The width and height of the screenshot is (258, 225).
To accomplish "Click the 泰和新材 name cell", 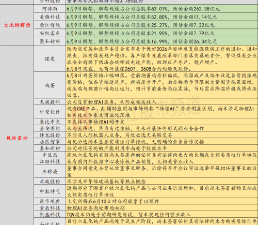I will 50,148.
